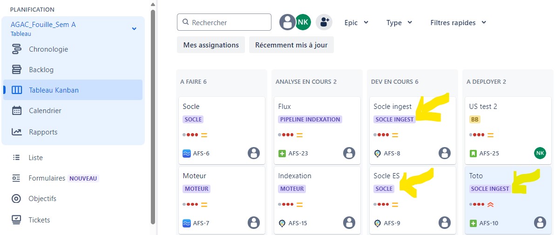Click the Tableau Kanban board icon
Screen dimensions: 555x235
click(x=17, y=90)
